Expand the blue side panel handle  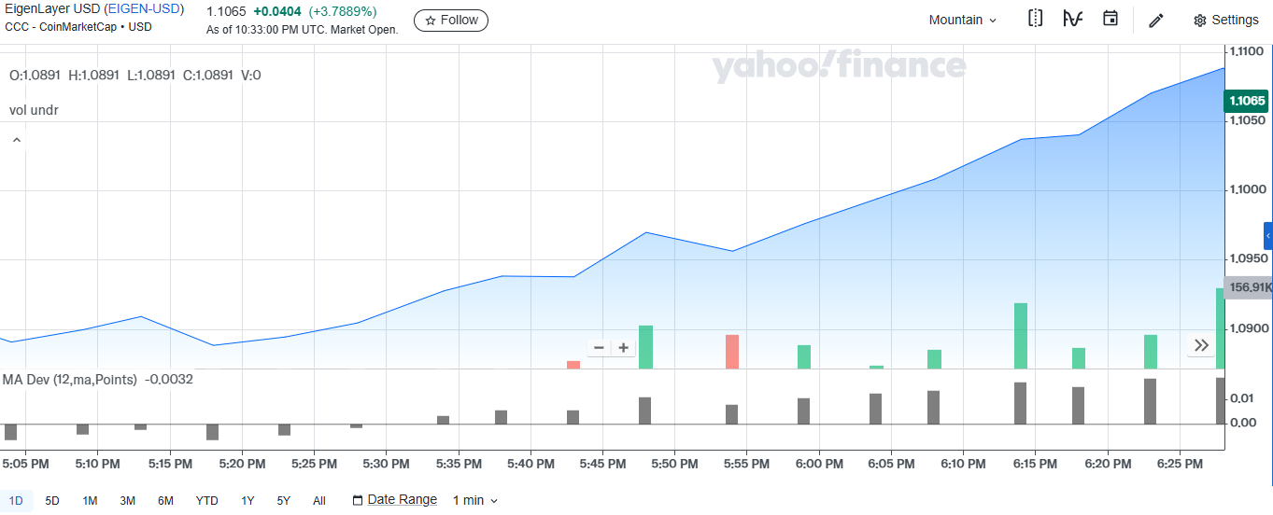[1268, 235]
